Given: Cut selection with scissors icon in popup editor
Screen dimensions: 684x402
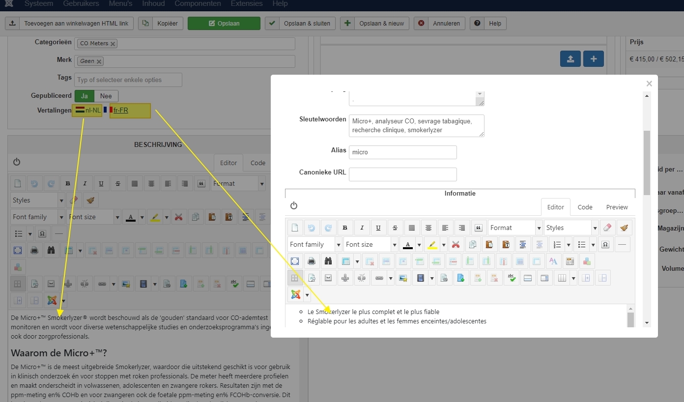Looking at the screenshot, I should click(x=456, y=244).
